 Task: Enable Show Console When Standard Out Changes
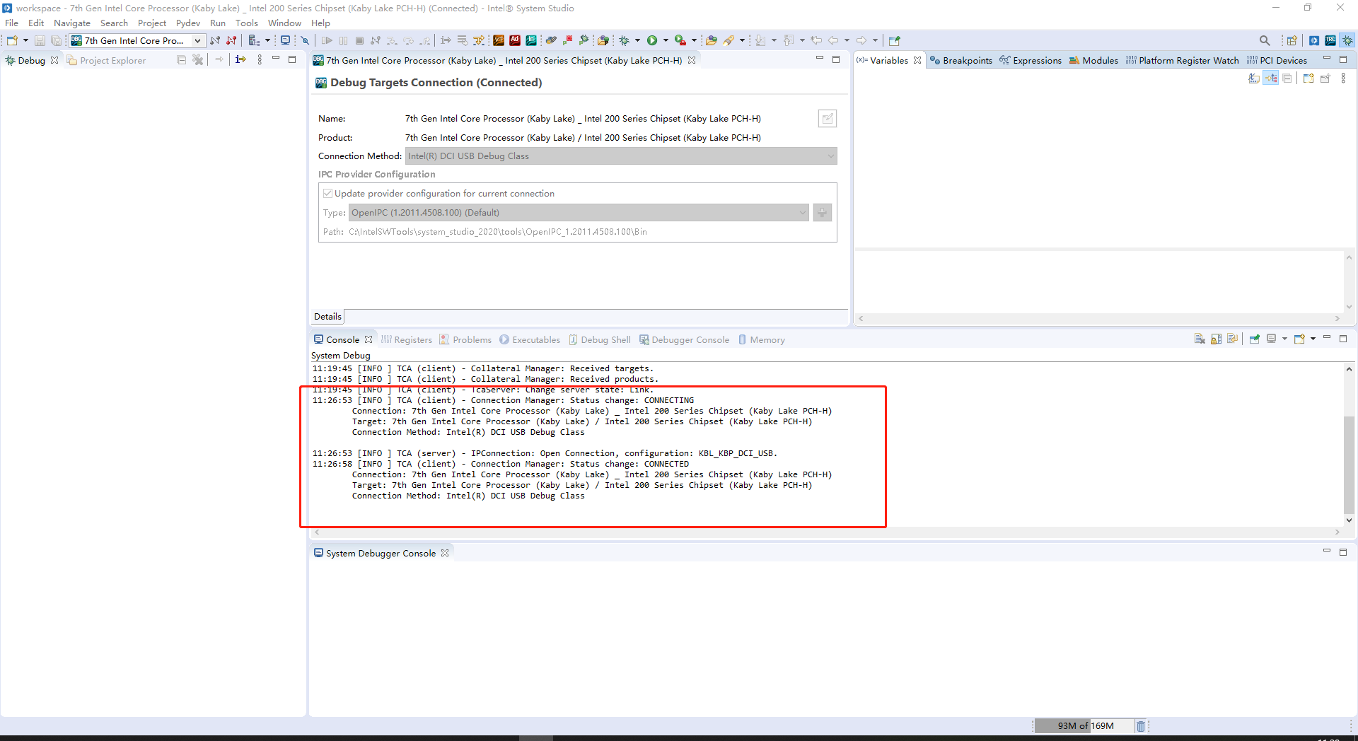[1233, 339]
